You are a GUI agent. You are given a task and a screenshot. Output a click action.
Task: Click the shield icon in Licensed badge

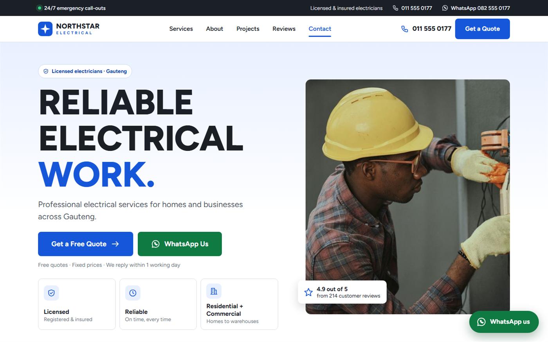(x=46, y=71)
